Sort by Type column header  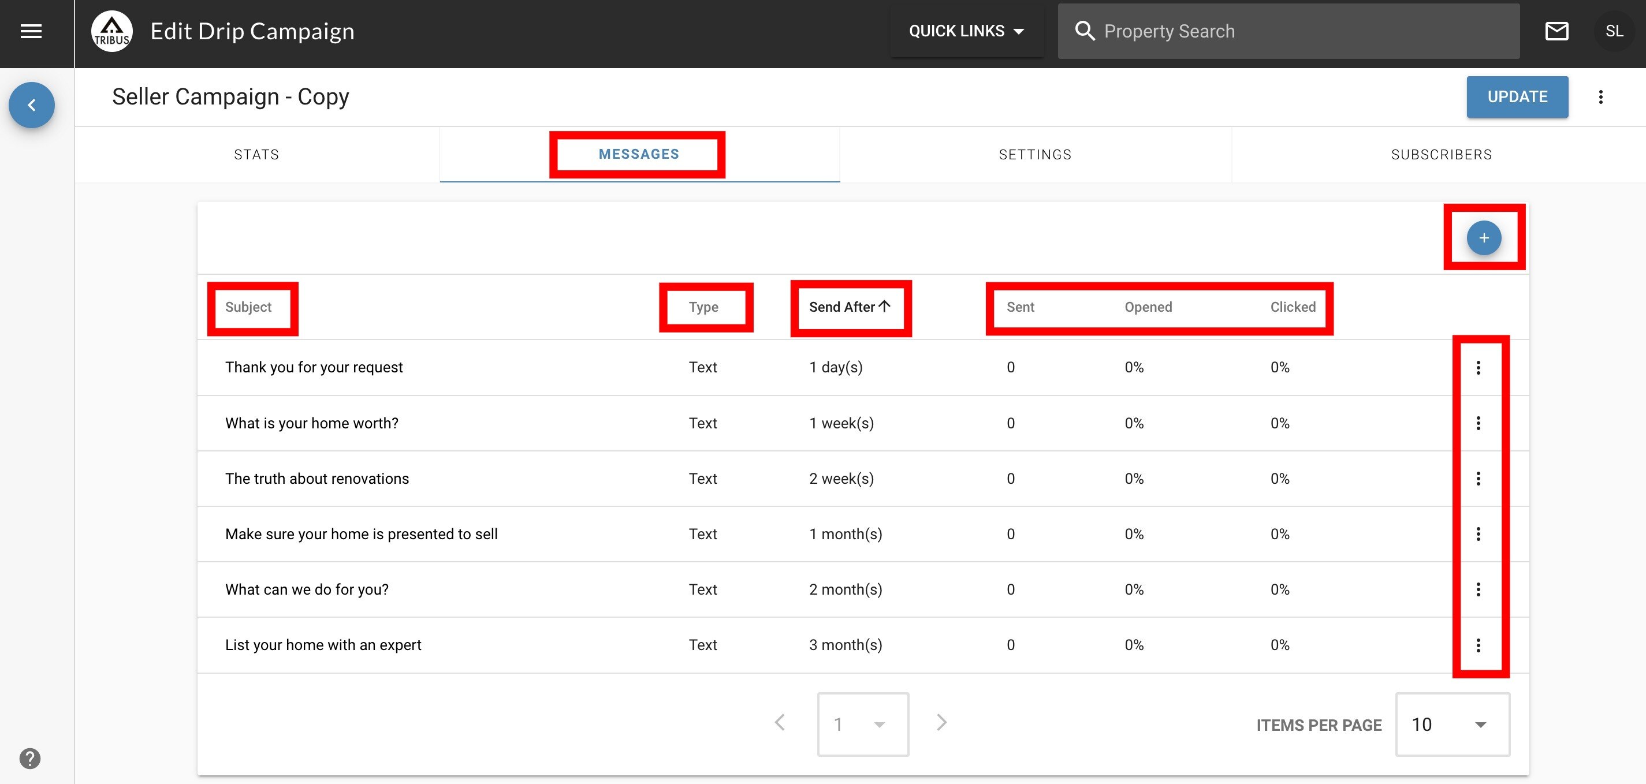pyautogui.click(x=703, y=307)
